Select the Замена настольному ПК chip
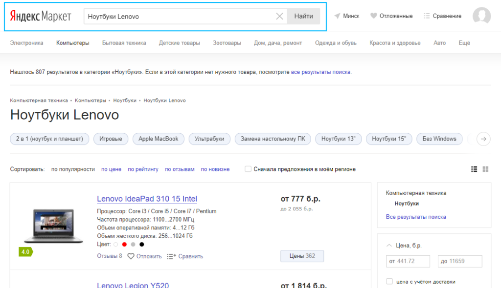501x288 pixels. click(x=273, y=139)
